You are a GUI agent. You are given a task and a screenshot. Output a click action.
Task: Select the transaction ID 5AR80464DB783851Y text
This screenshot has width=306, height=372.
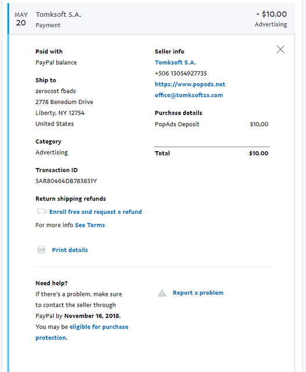[66, 181]
